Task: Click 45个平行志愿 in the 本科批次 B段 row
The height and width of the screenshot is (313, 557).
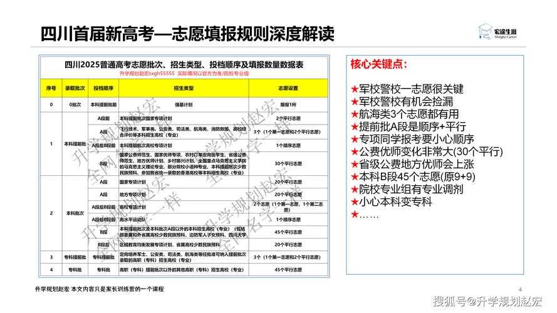Action: [x=288, y=232]
